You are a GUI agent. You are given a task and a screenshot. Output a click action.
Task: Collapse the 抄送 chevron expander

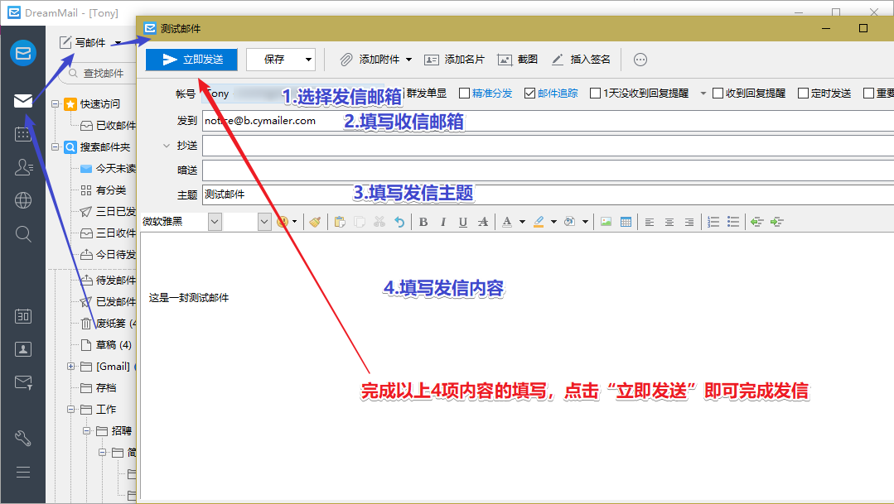coord(167,146)
